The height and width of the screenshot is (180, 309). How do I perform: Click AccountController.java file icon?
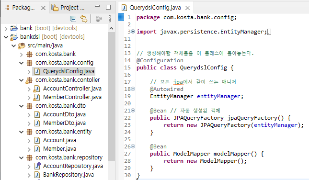coord(37,89)
